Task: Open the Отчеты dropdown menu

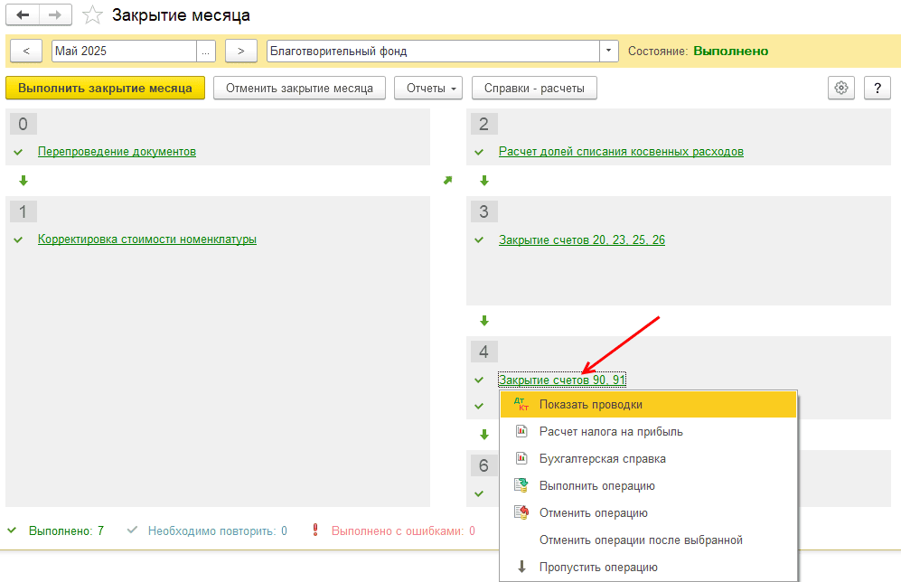Action: [428, 88]
